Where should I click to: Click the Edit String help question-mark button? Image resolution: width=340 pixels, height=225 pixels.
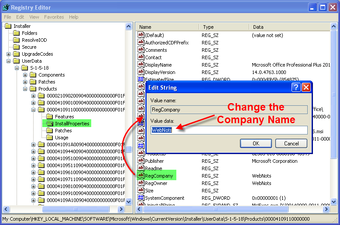point(296,87)
